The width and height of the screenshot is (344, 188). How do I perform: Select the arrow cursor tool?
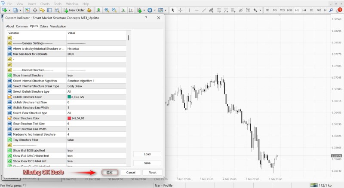click(173, 10)
